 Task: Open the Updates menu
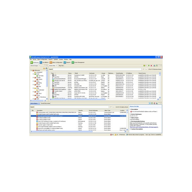(56, 59)
